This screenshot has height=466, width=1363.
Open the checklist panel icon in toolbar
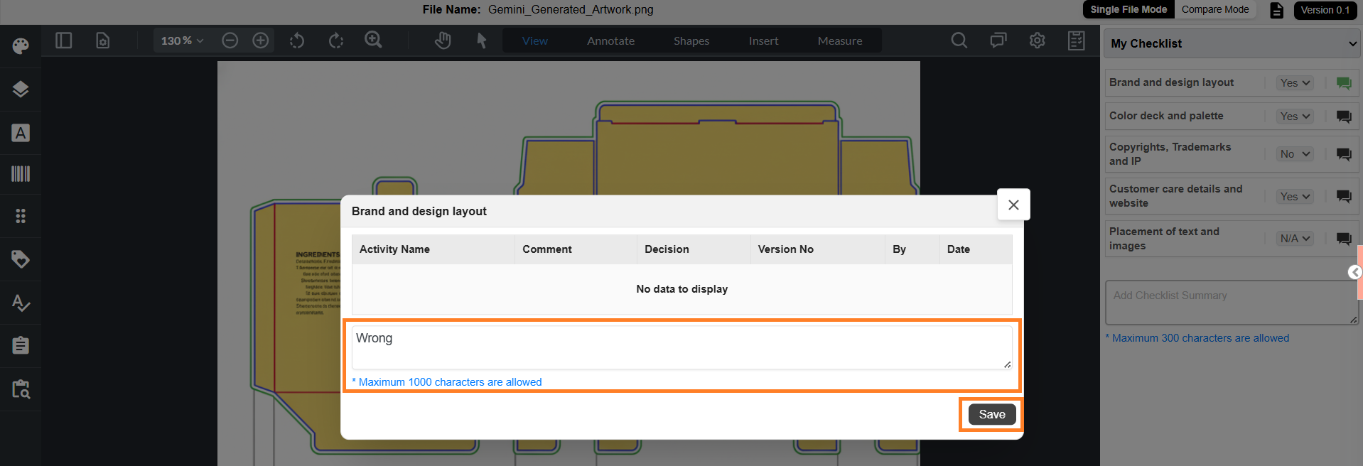pyautogui.click(x=1077, y=40)
